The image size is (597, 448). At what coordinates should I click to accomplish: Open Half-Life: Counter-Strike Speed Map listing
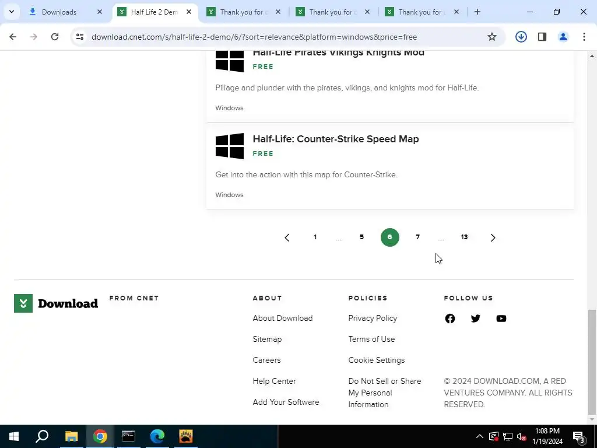tap(335, 139)
